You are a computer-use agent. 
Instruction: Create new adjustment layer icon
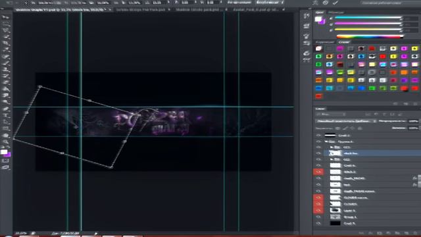click(x=388, y=232)
